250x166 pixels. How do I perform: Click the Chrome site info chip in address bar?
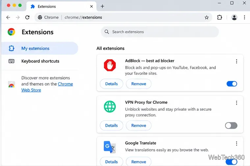[48, 17]
